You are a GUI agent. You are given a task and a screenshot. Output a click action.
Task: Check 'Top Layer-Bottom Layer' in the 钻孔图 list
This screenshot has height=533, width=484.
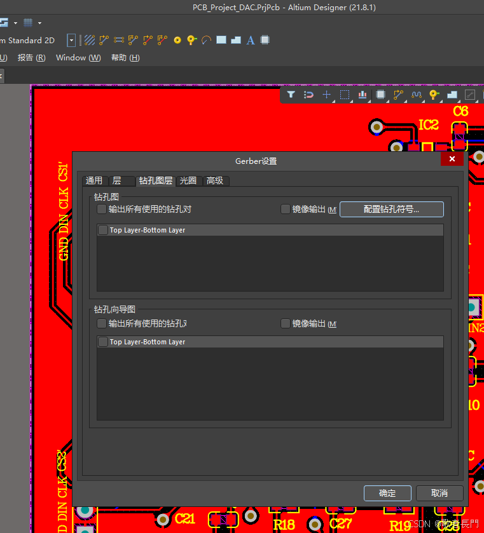pos(103,230)
